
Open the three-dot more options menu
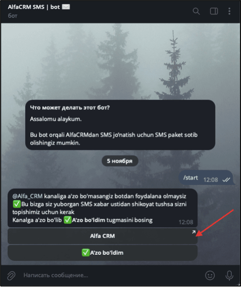229,11
